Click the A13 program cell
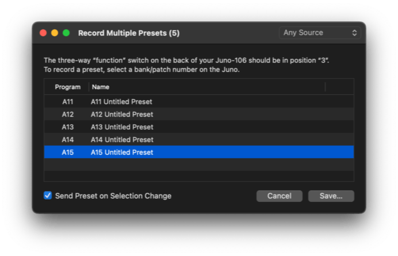Viewport: 398px width, 256px height. (x=68, y=127)
